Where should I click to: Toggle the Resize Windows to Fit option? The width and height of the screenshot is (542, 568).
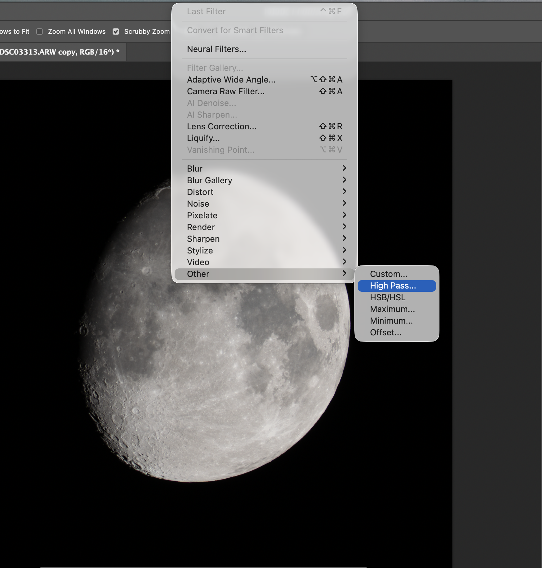pos(15,31)
